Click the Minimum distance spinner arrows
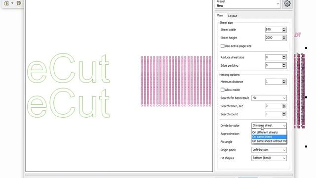Screen dimensions: 316x178 pyautogui.click(x=284, y=82)
